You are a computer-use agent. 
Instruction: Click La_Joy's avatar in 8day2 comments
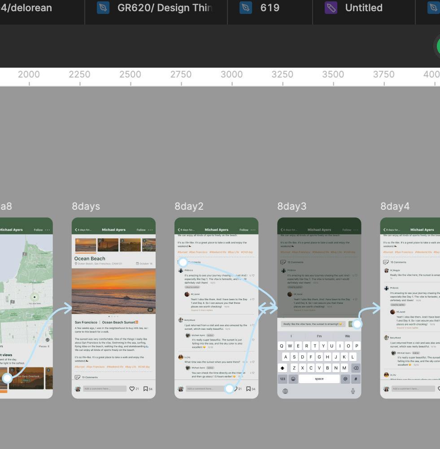181,357
